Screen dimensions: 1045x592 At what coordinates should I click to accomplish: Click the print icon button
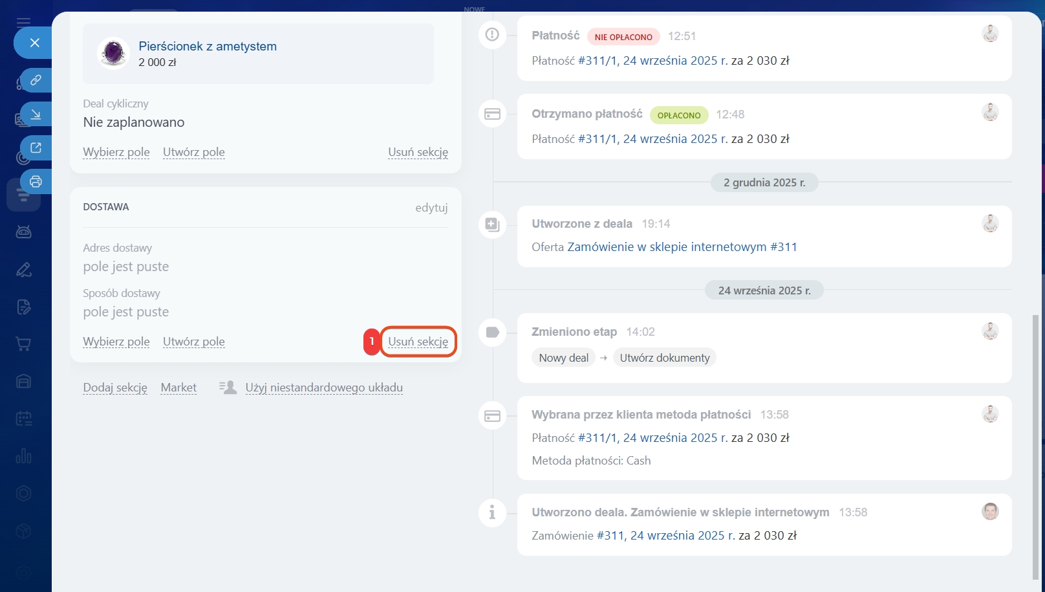[36, 182]
